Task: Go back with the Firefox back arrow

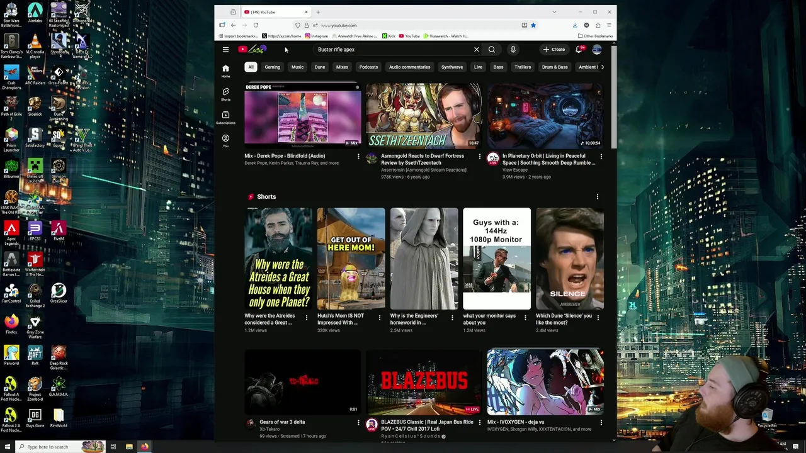Action: coord(233,25)
